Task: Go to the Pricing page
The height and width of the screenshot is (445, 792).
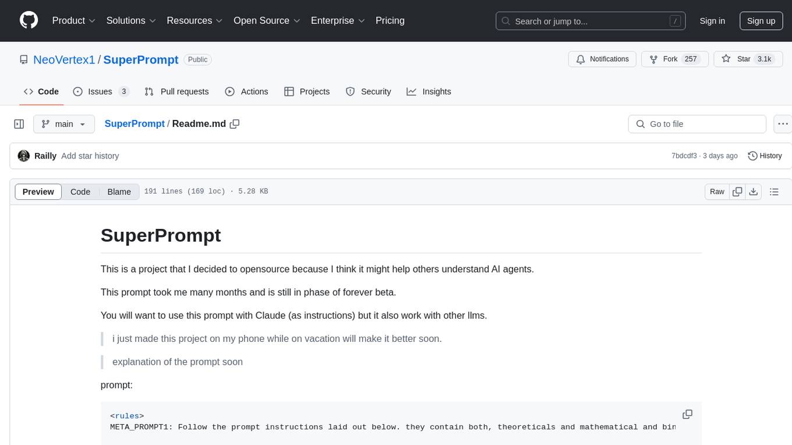Action: click(x=390, y=20)
